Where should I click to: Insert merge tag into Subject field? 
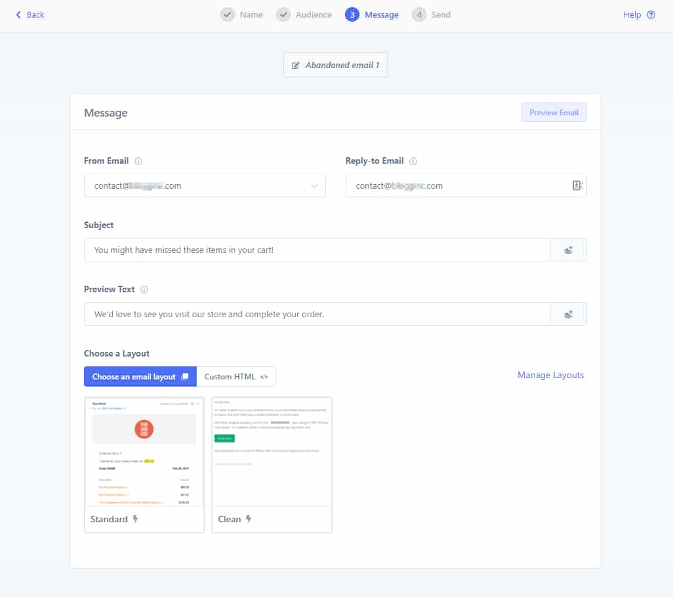pos(568,250)
